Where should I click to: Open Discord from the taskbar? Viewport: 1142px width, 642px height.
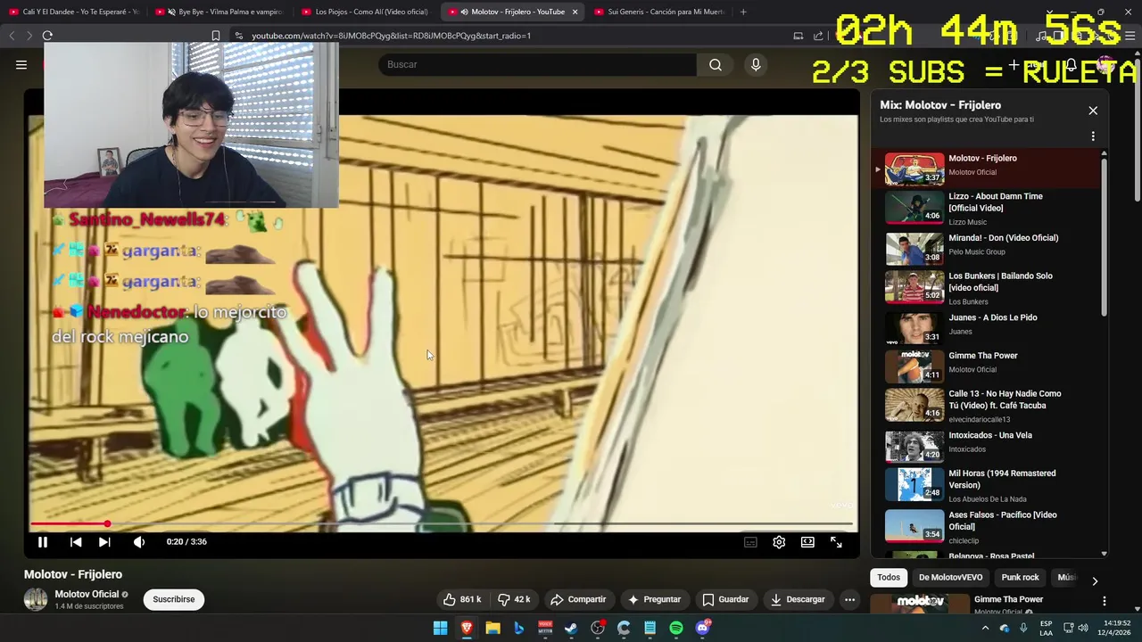(x=703, y=629)
